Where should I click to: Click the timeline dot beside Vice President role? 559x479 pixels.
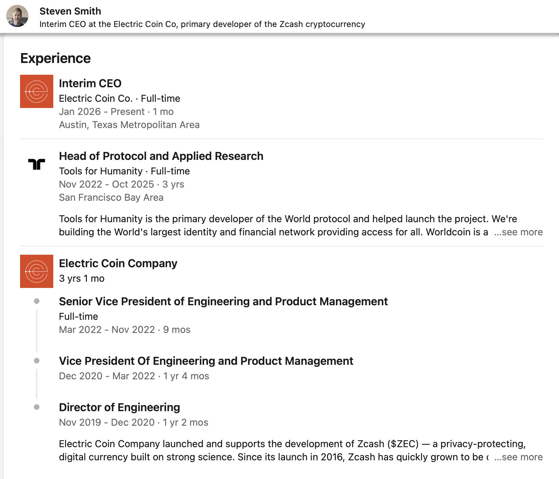click(x=37, y=361)
